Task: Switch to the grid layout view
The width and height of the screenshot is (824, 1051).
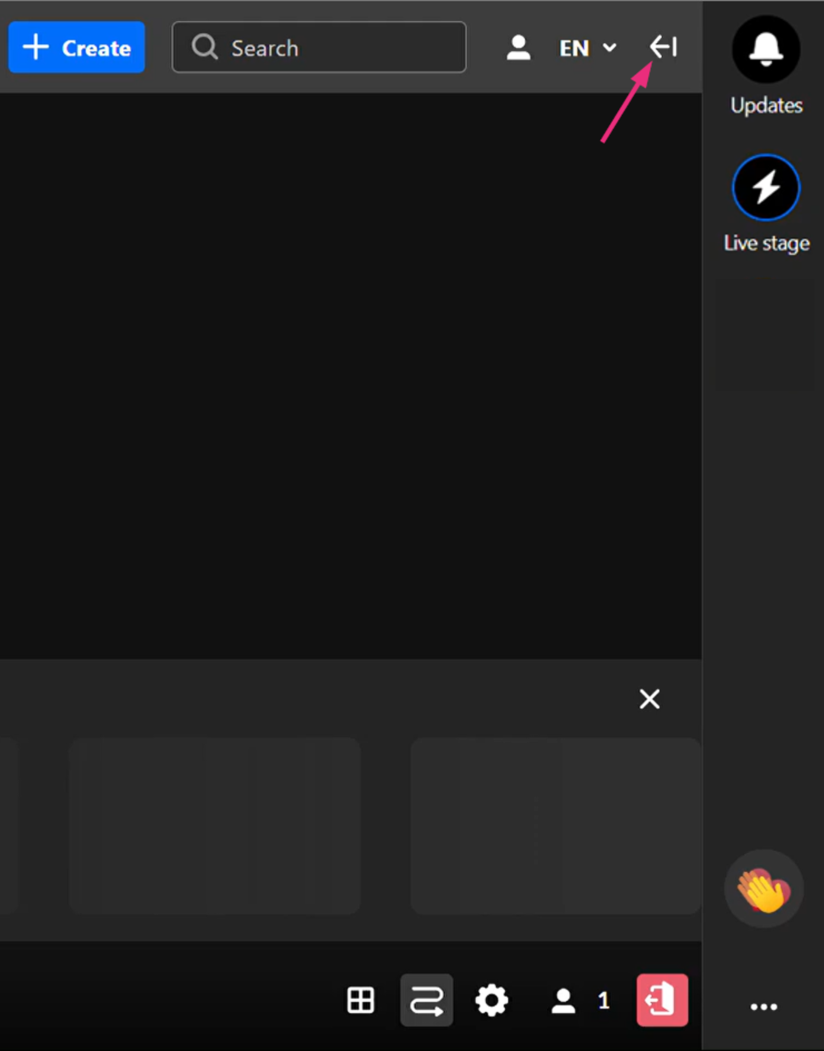Action: [x=360, y=1000]
